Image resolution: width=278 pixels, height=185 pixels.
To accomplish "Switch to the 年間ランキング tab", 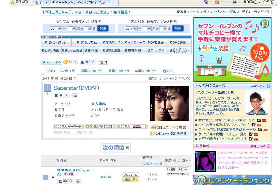I will point(145,71).
